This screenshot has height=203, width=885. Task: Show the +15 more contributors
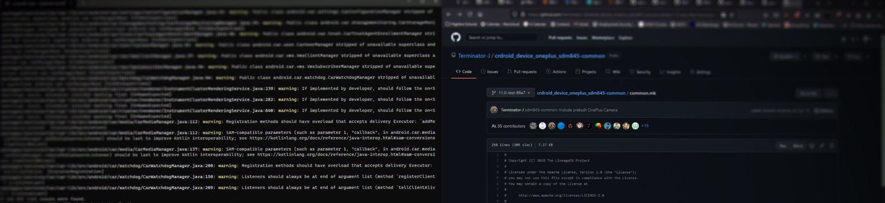(645, 126)
